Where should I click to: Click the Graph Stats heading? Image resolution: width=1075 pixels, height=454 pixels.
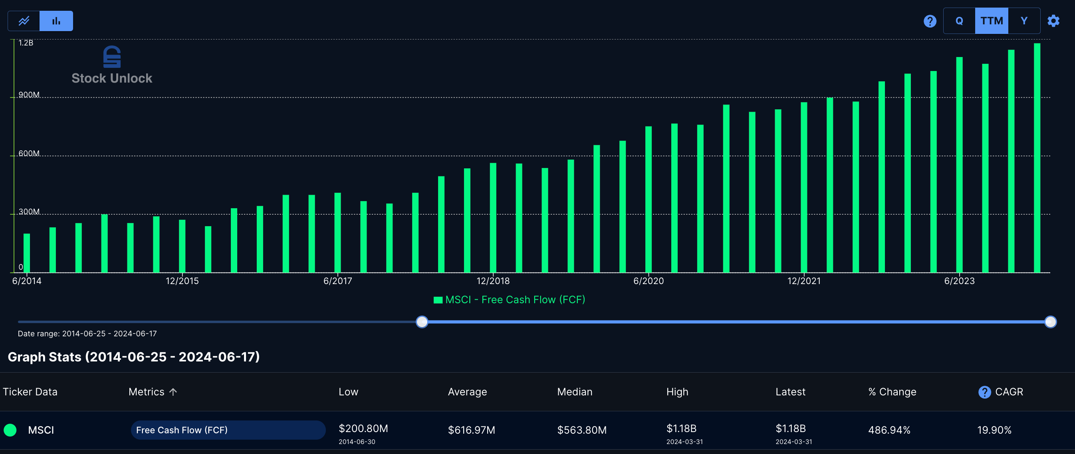(x=133, y=357)
